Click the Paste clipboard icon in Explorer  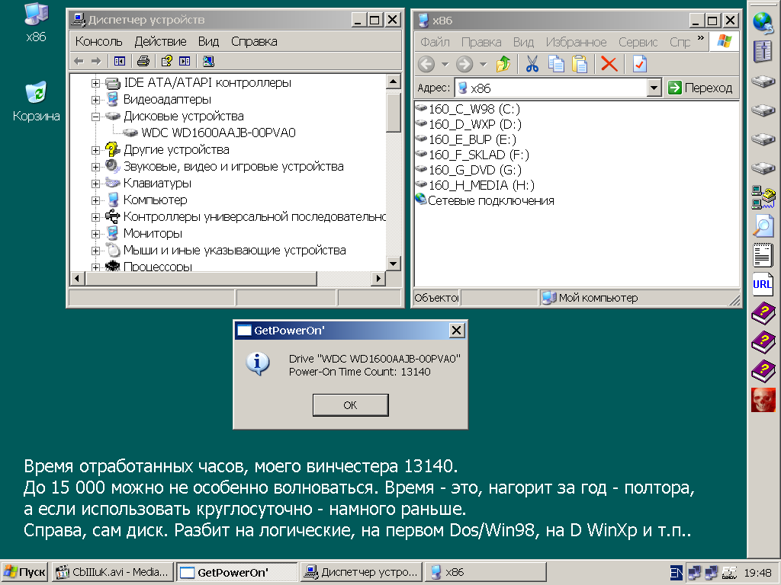pos(580,64)
